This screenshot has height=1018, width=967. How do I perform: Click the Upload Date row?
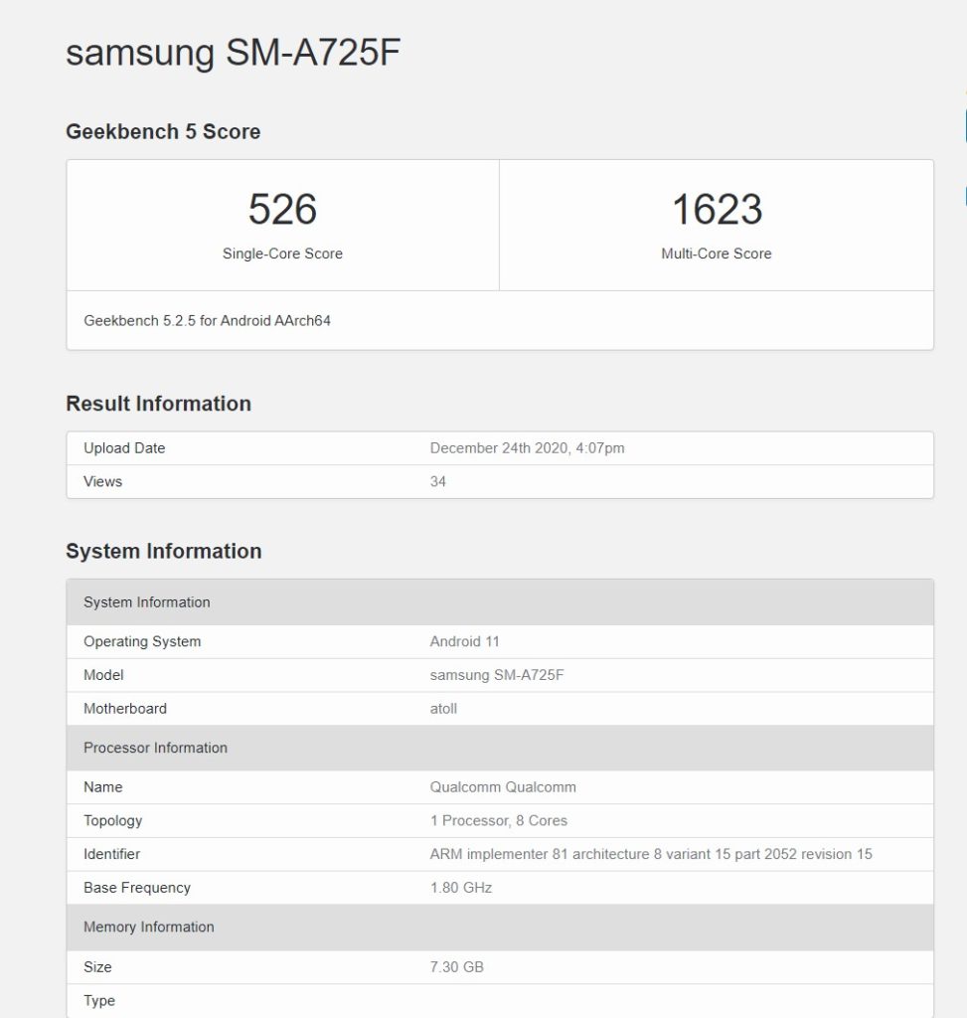(x=124, y=448)
